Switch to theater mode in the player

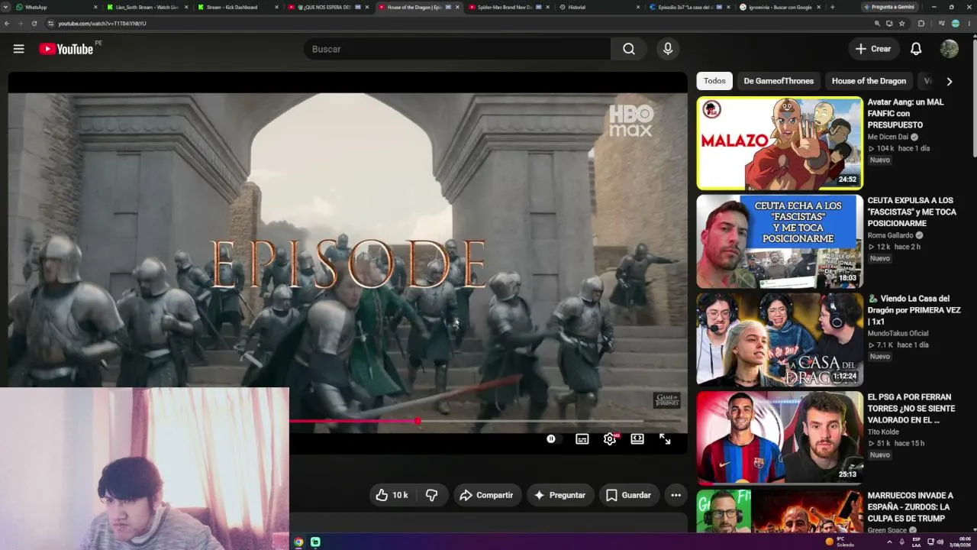(x=637, y=439)
